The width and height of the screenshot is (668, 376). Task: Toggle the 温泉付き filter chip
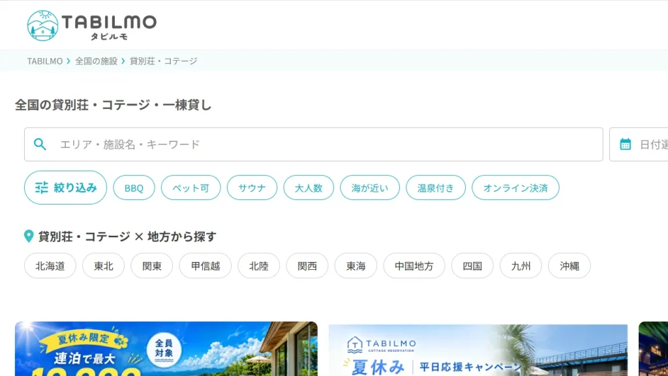click(436, 188)
